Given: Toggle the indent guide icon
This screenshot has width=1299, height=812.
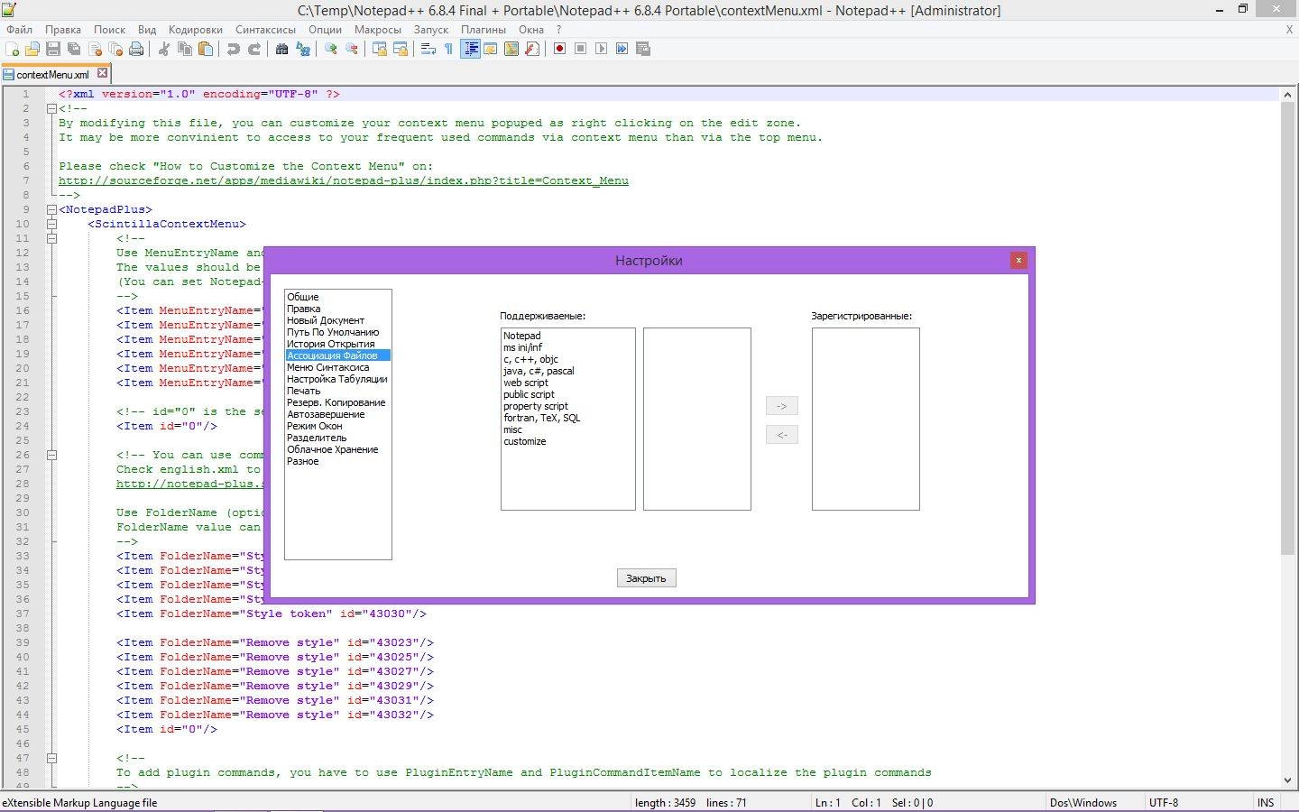Looking at the screenshot, I should 470,49.
